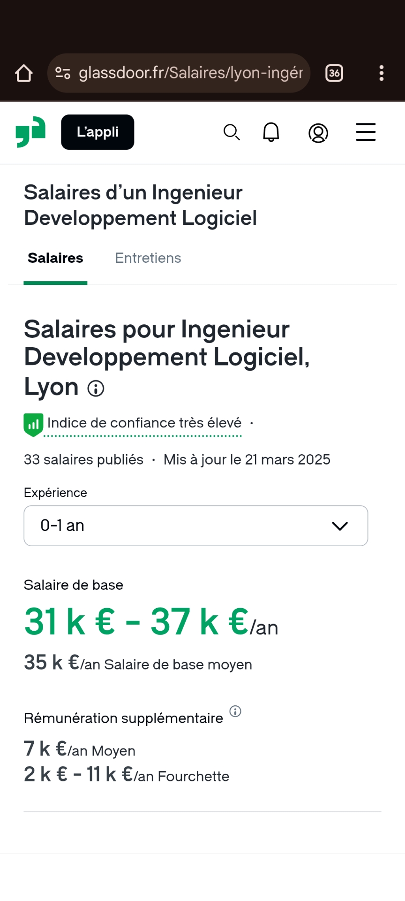Open the hamburger navigation menu
Viewport: 405px width, 901px height.
point(366,132)
